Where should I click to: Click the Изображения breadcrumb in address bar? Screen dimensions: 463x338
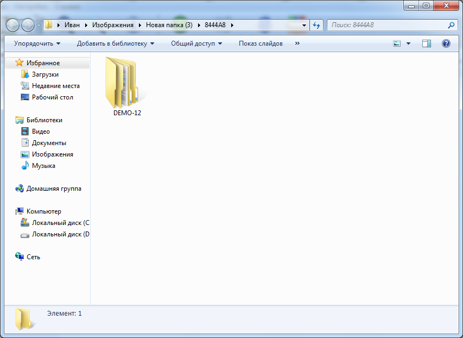point(113,25)
